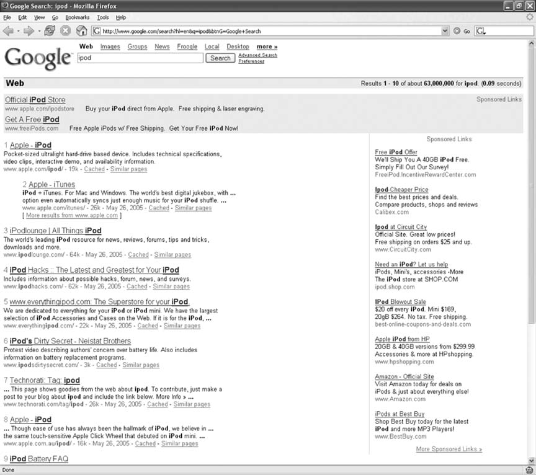Viewport: 536px width, 475px height.
Task: Open the Edit menu
Action: click(x=22, y=17)
